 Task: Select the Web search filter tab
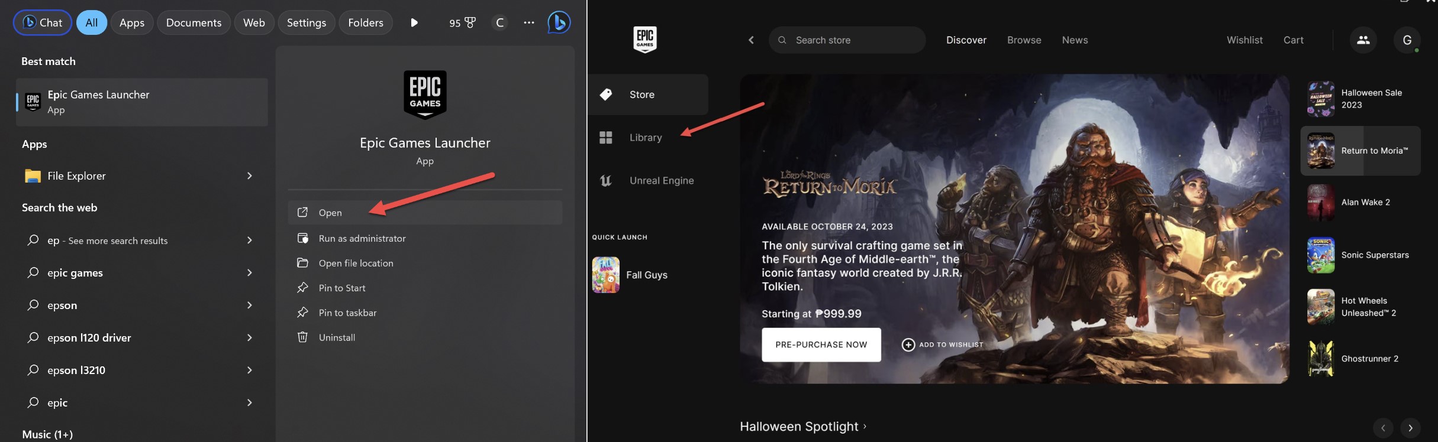[254, 22]
